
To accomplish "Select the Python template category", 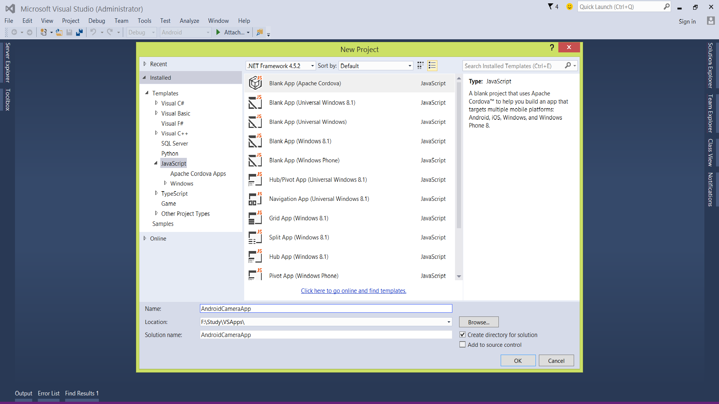I will point(170,153).
